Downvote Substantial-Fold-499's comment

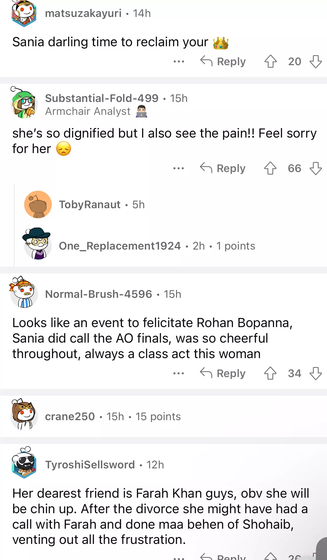coord(315,168)
